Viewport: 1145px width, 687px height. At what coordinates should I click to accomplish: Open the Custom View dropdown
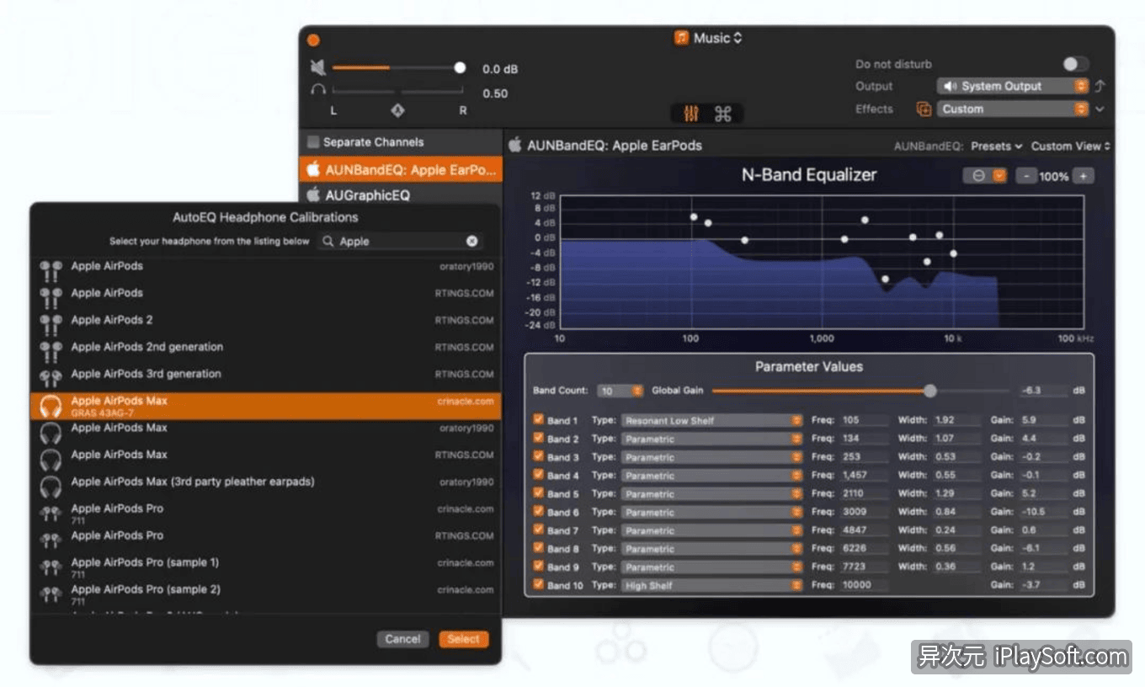(x=1070, y=146)
